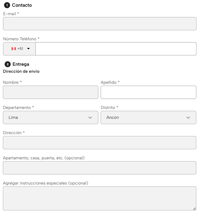Select the Nombre input box

point(51,92)
